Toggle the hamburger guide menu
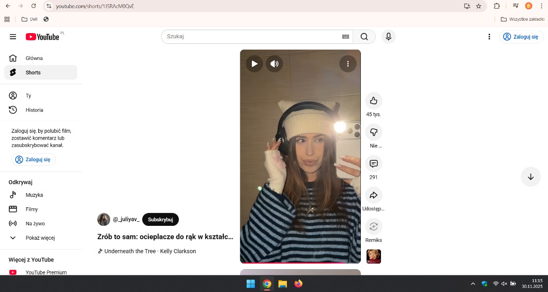Viewport: 548px width, 292px height. tap(13, 37)
